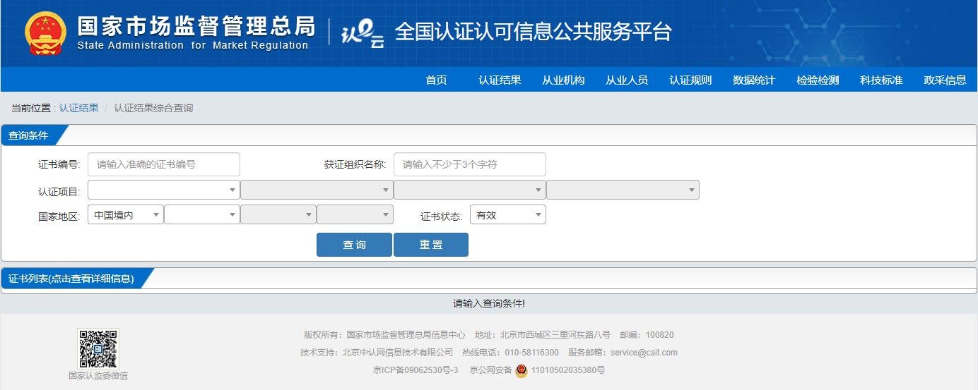Open the 科技标准 navigation menu

pos(881,80)
